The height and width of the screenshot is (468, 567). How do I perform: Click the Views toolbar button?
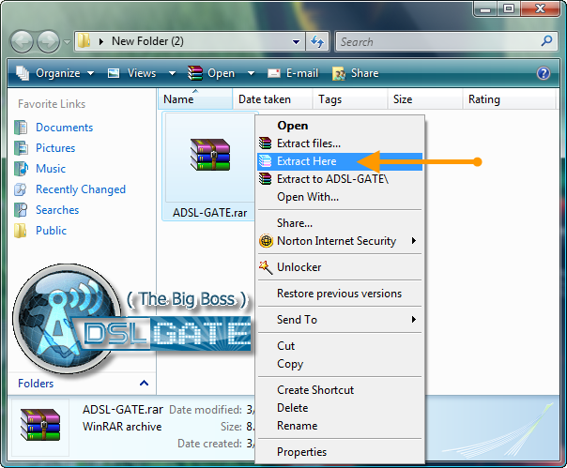(x=132, y=73)
